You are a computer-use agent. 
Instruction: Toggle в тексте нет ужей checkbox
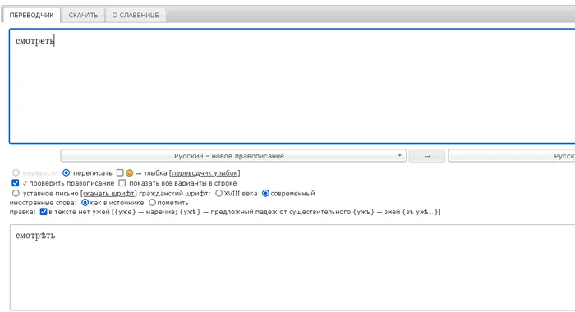pos(44,212)
